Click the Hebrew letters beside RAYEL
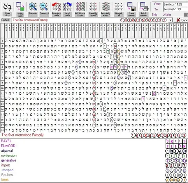The width and height of the screenshot is (188, 183). 176,141
